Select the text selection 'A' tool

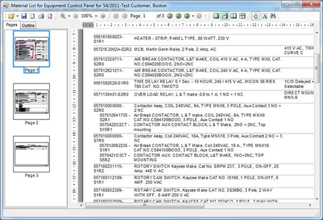click(x=264, y=16)
